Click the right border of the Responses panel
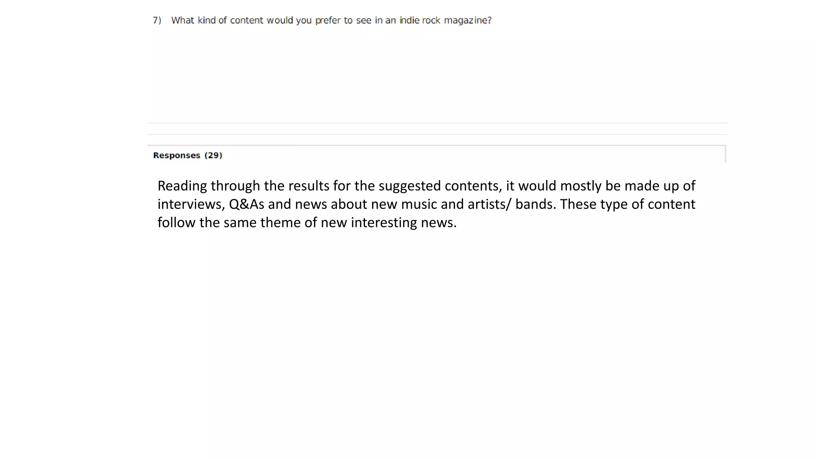 tap(725, 154)
